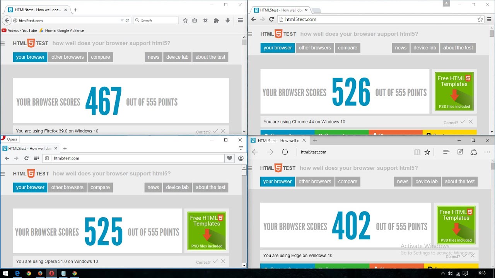Reject Opera 31.0 detection with the X
The image size is (495, 278).
223,261
